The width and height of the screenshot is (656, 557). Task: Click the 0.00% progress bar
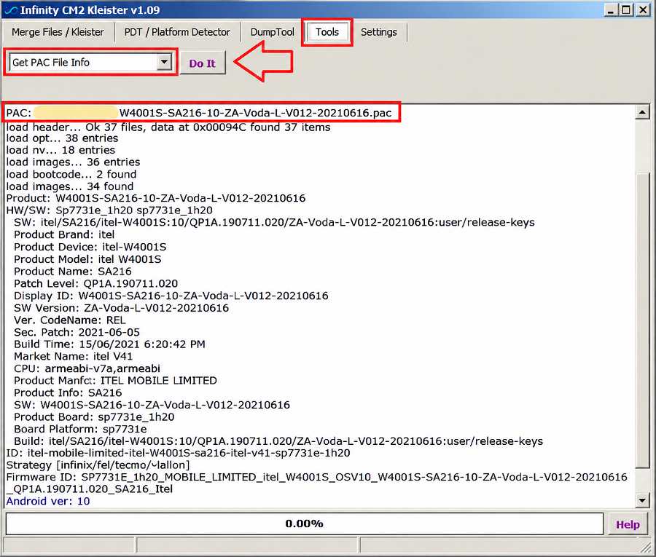click(x=304, y=524)
